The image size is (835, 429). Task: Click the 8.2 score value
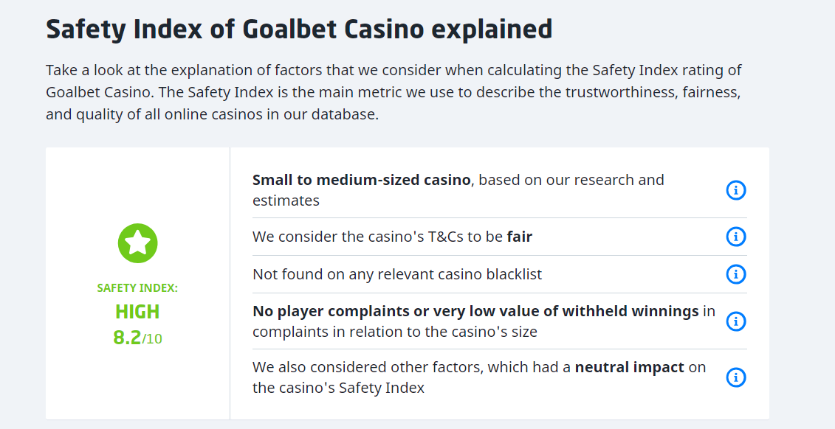tap(127, 338)
